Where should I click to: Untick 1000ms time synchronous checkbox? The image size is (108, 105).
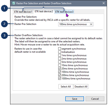(x=60, y=79)
